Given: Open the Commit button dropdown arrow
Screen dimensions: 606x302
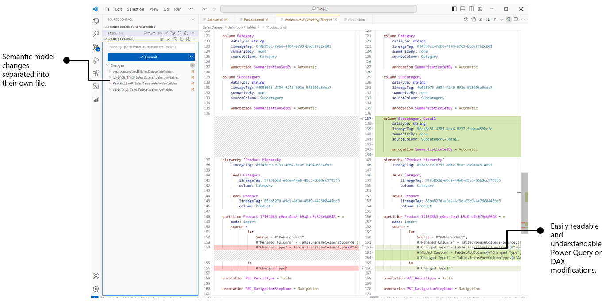Looking at the screenshot, I should click(191, 57).
